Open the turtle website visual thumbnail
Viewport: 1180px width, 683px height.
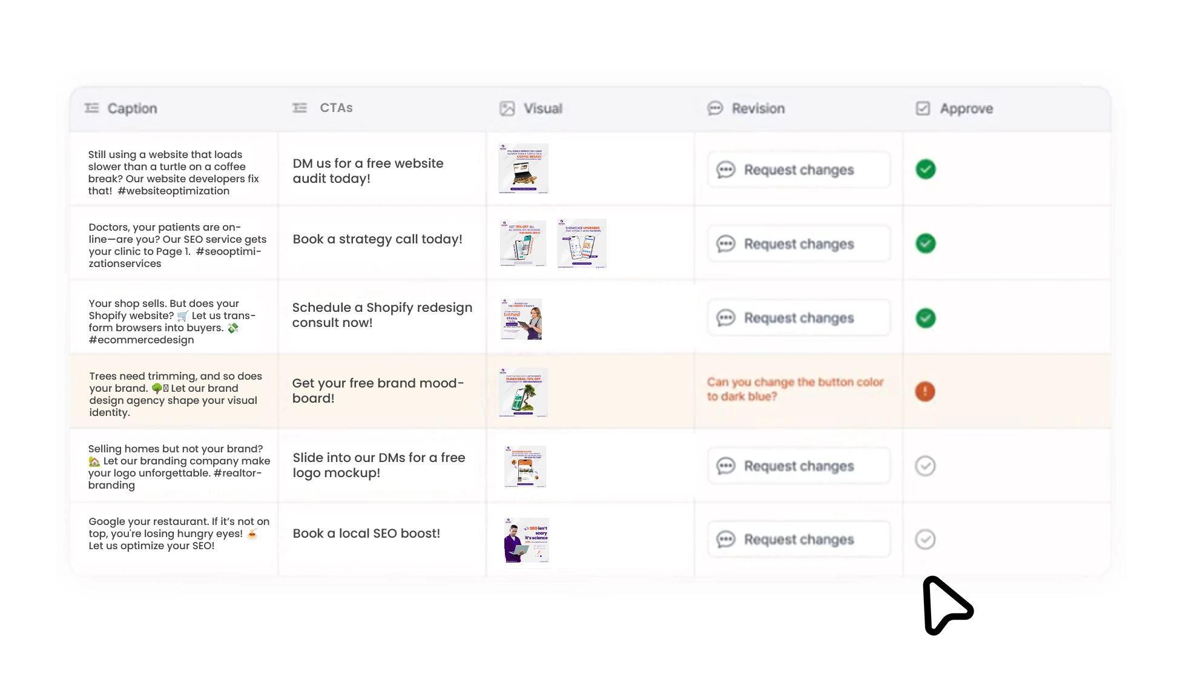(523, 168)
